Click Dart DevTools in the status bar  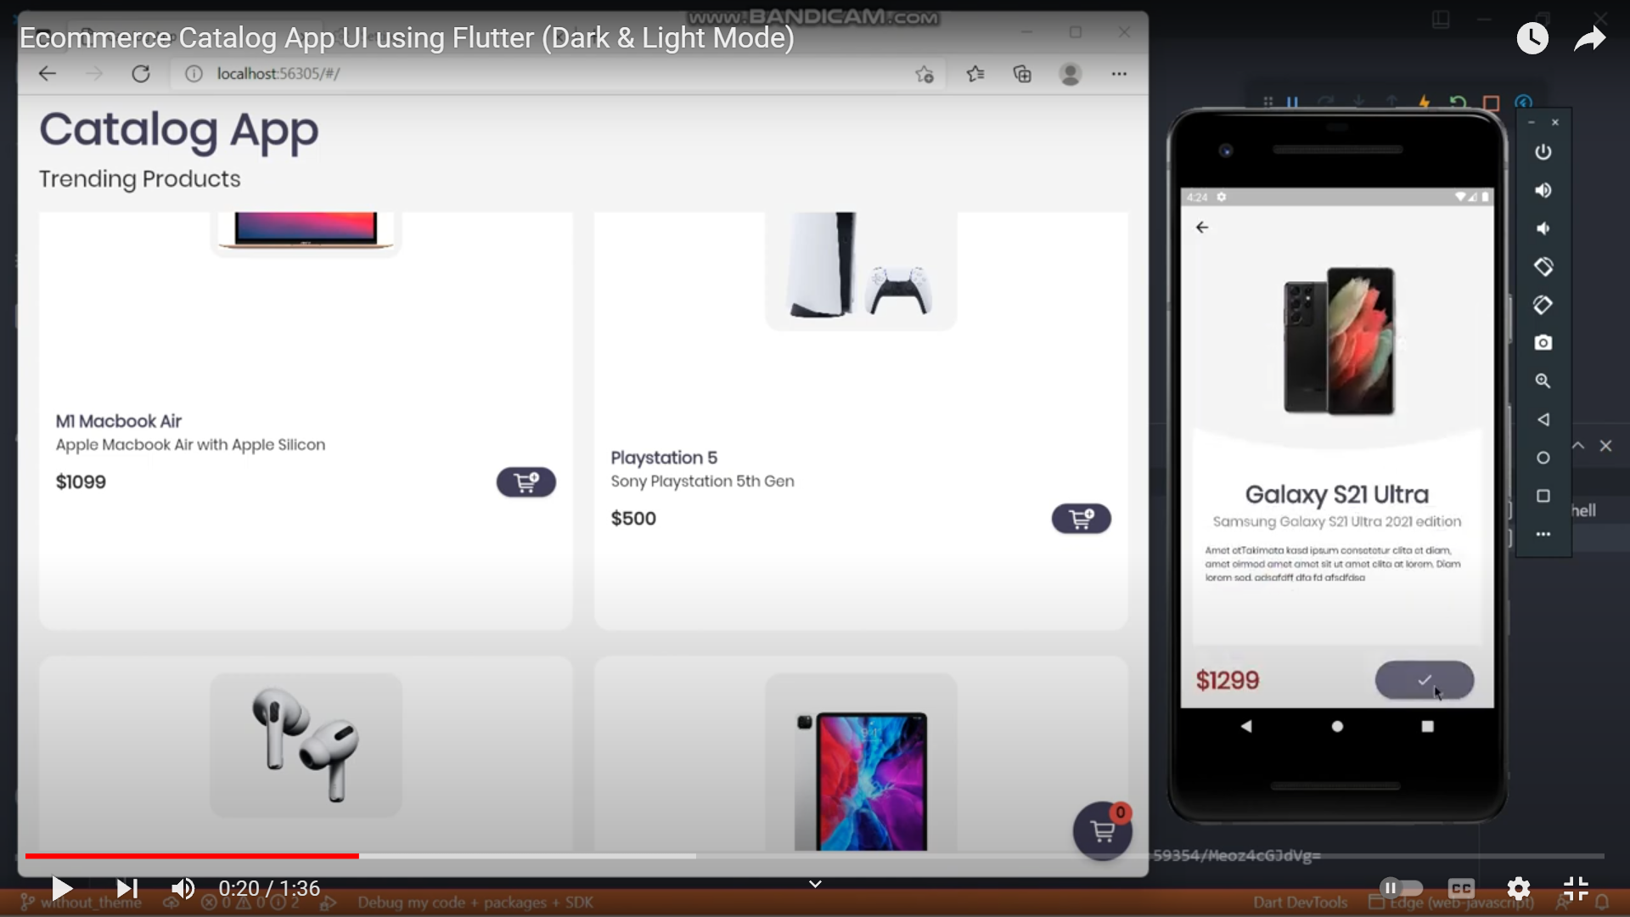point(1300,903)
